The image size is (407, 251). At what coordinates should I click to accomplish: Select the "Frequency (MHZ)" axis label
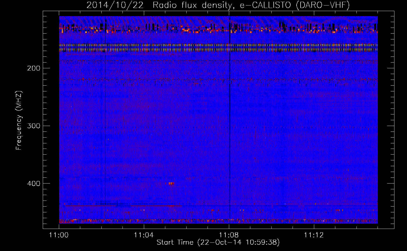click(19, 120)
